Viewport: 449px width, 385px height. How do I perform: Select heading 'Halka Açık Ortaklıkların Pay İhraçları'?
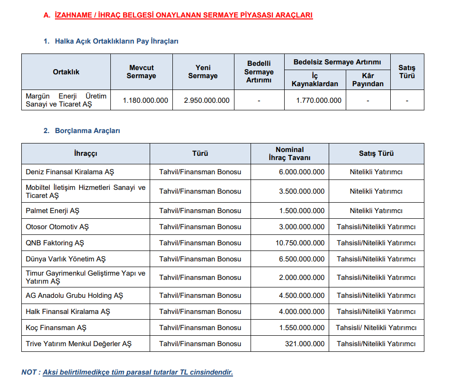tap(117, 41)
